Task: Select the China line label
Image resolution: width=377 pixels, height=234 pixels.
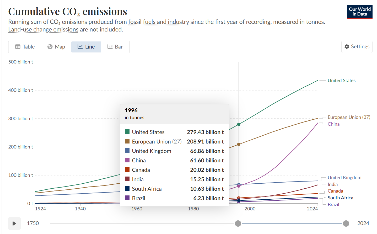Action: point(333,124)
